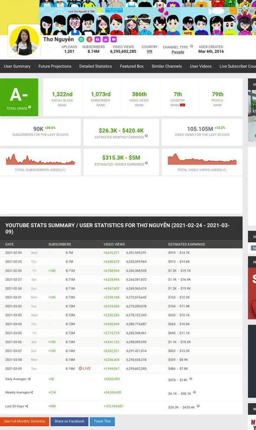
Task: Click share icon next to Last 30 Days
Action: [x=26, y=406]
